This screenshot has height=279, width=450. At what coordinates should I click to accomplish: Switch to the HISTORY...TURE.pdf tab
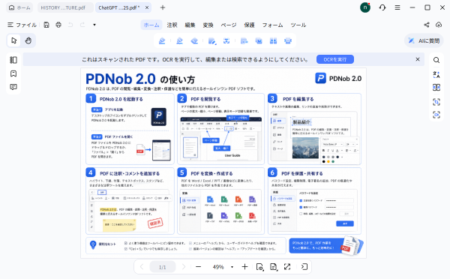(65, 7)
